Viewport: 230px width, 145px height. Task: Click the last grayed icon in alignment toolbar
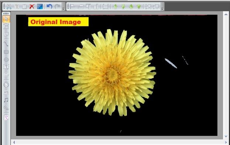[x=156, y=7]
